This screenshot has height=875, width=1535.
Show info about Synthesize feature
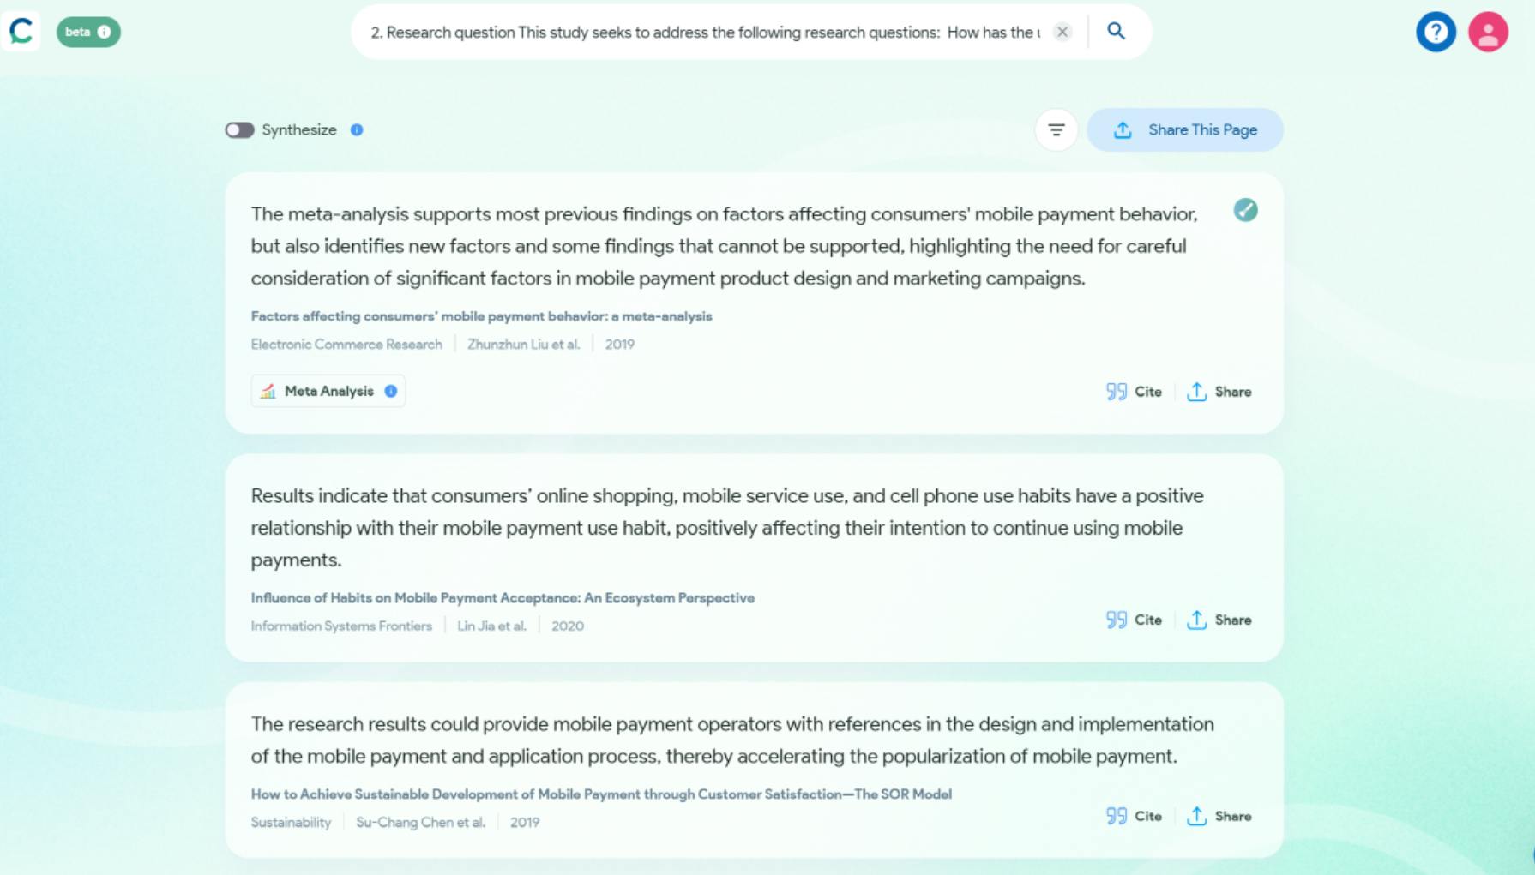pyautogui.click(x=357, y=130)
